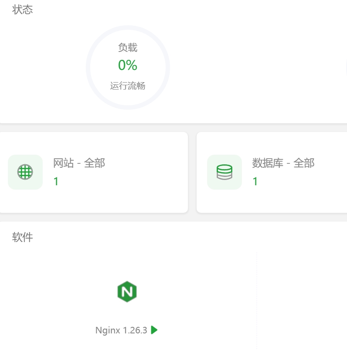The width and height of the screenshot is (347, 350).
Task: Click the empty software slot right of Nginx
Action: 301,297
